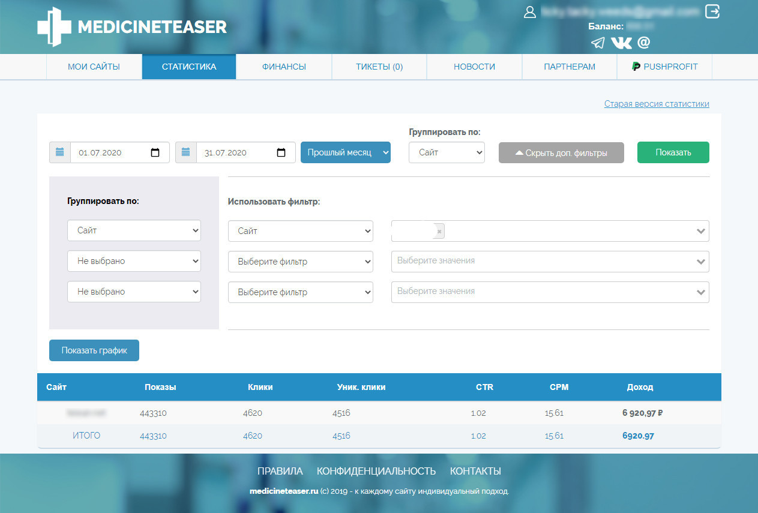Remove the selected site filter tag
This screenshot has height=513, width=758.
[x=439, y=231]
